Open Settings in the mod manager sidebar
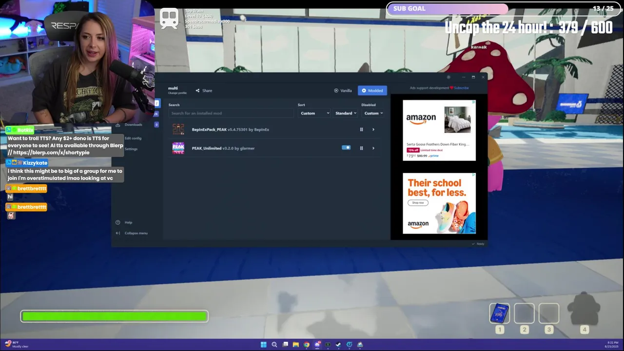 coord(131,149)
